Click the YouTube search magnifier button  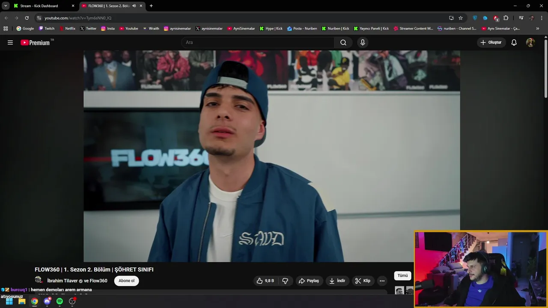pyautogui.click(x=343, y=42)
